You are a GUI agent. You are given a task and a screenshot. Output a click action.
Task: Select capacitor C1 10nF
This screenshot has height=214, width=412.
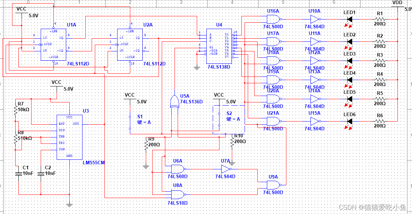pos(18,174)
